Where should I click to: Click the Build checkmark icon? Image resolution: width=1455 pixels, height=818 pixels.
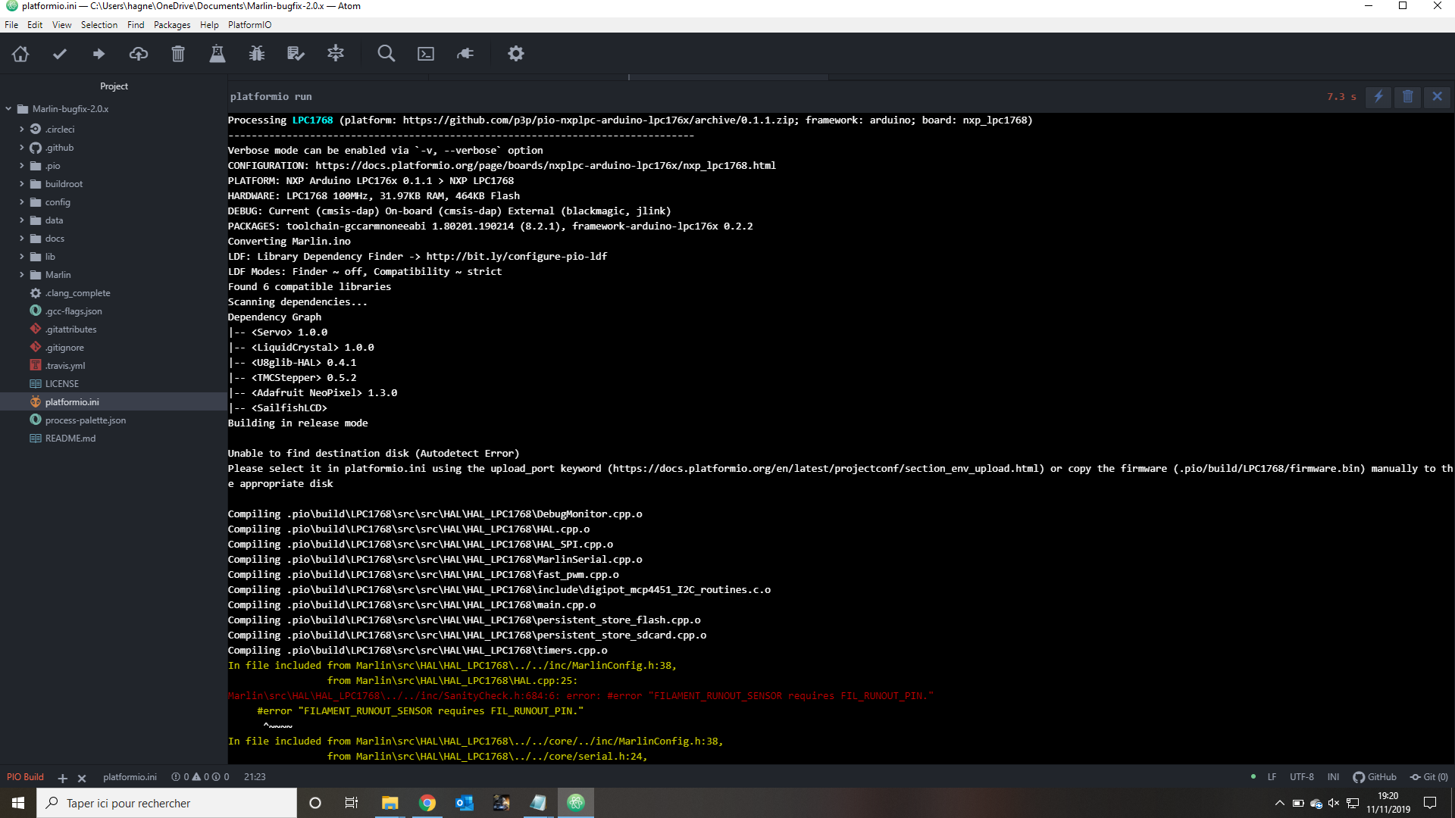pos(60,54)
